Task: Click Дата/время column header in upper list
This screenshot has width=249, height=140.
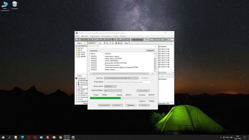Action: pyautogui.click(x=163, y=47)
